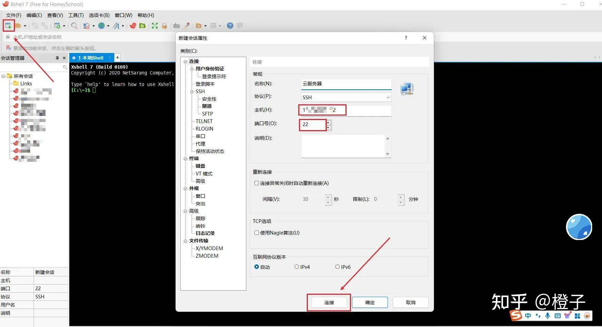
Task: Click the globe encoding toolbar icon
Action: [102, 25]
